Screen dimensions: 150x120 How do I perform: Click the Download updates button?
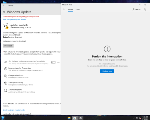coord(8,46)
